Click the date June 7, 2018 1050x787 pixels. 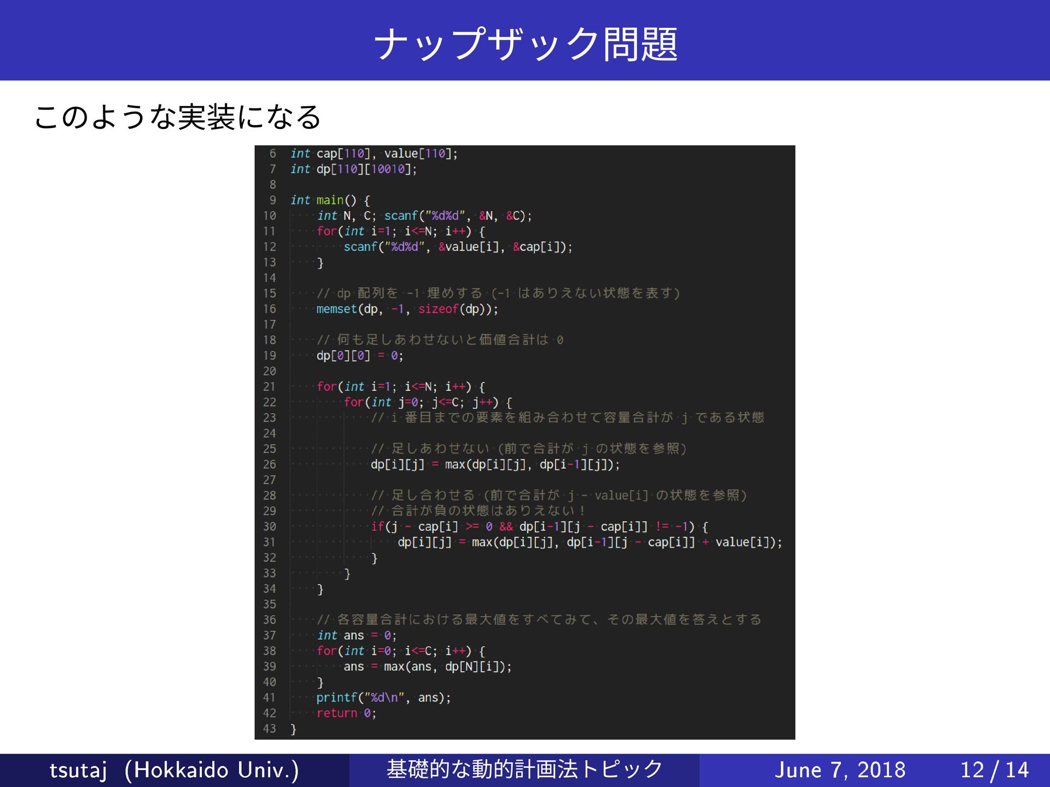pos(839,770)
